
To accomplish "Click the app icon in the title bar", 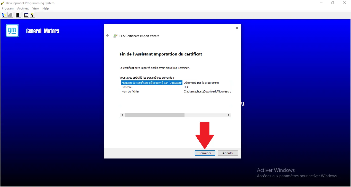I will pos(3,3).
